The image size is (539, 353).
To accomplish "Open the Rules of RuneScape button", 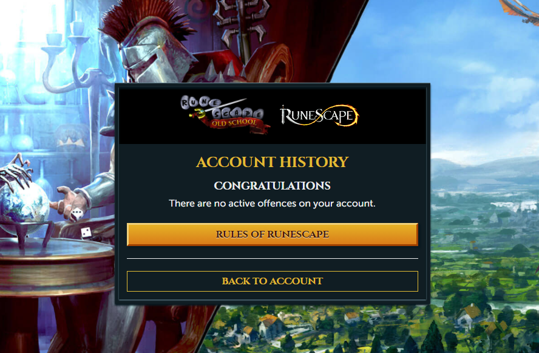I will point(273,235).
